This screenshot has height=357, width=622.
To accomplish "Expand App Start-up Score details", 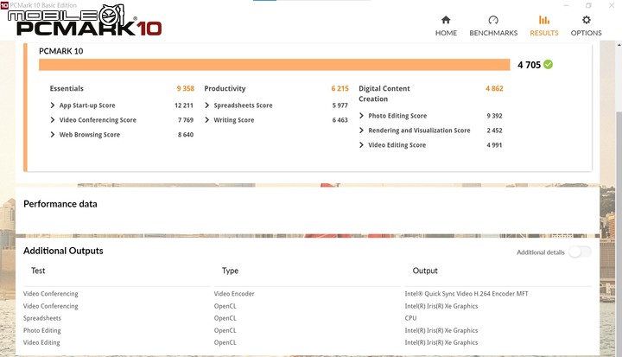I will [x=53, y=105].
